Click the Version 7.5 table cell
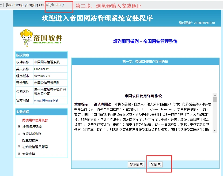Image resolution: width=223 pixels, height=176 pixels. [50, 76]
